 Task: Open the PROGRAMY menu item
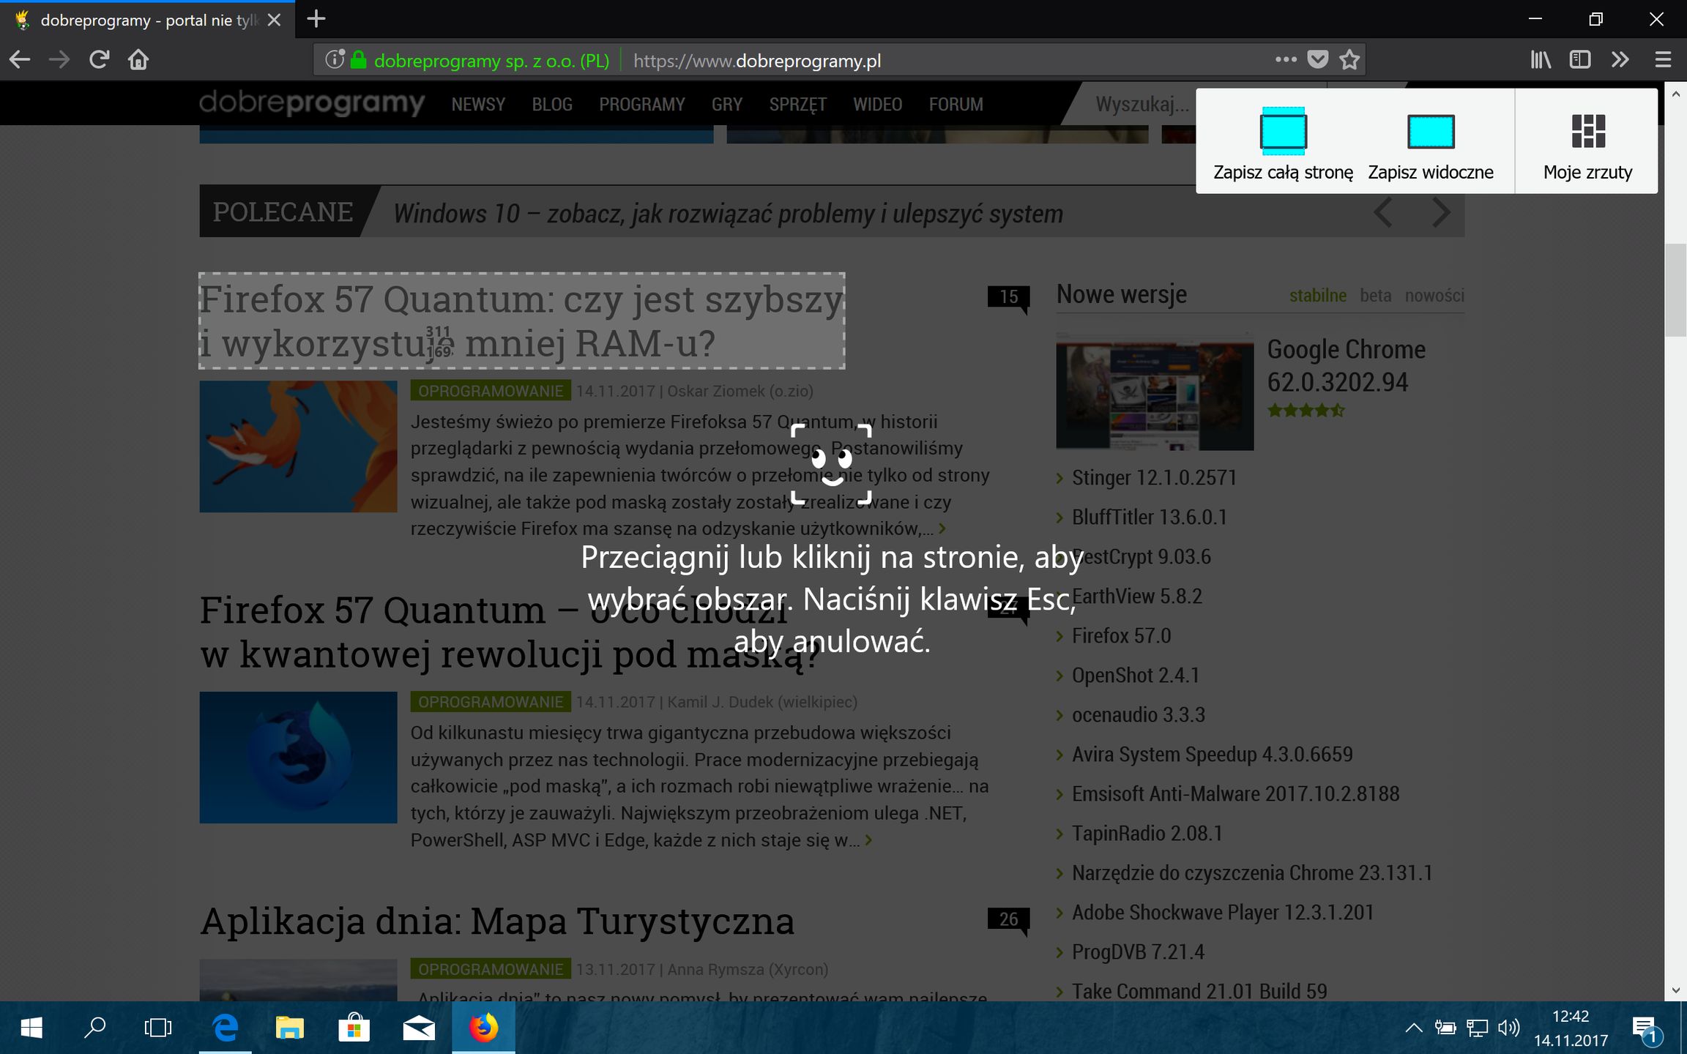[642, 104]
